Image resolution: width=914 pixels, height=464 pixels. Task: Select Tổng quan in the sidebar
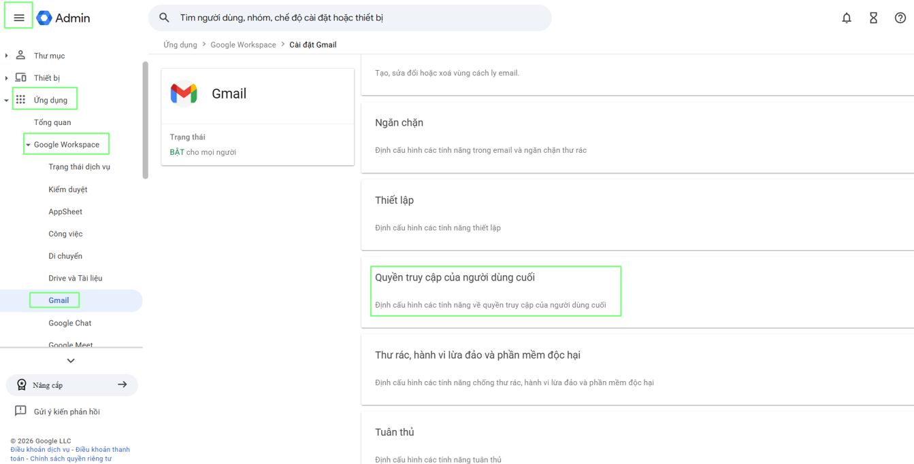(x=52, y=122)
